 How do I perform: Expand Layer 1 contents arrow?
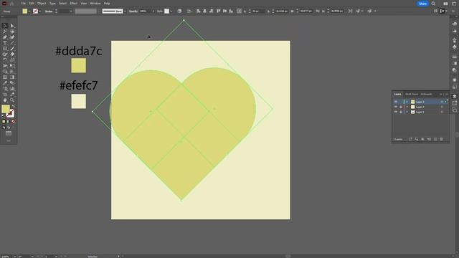407,112
